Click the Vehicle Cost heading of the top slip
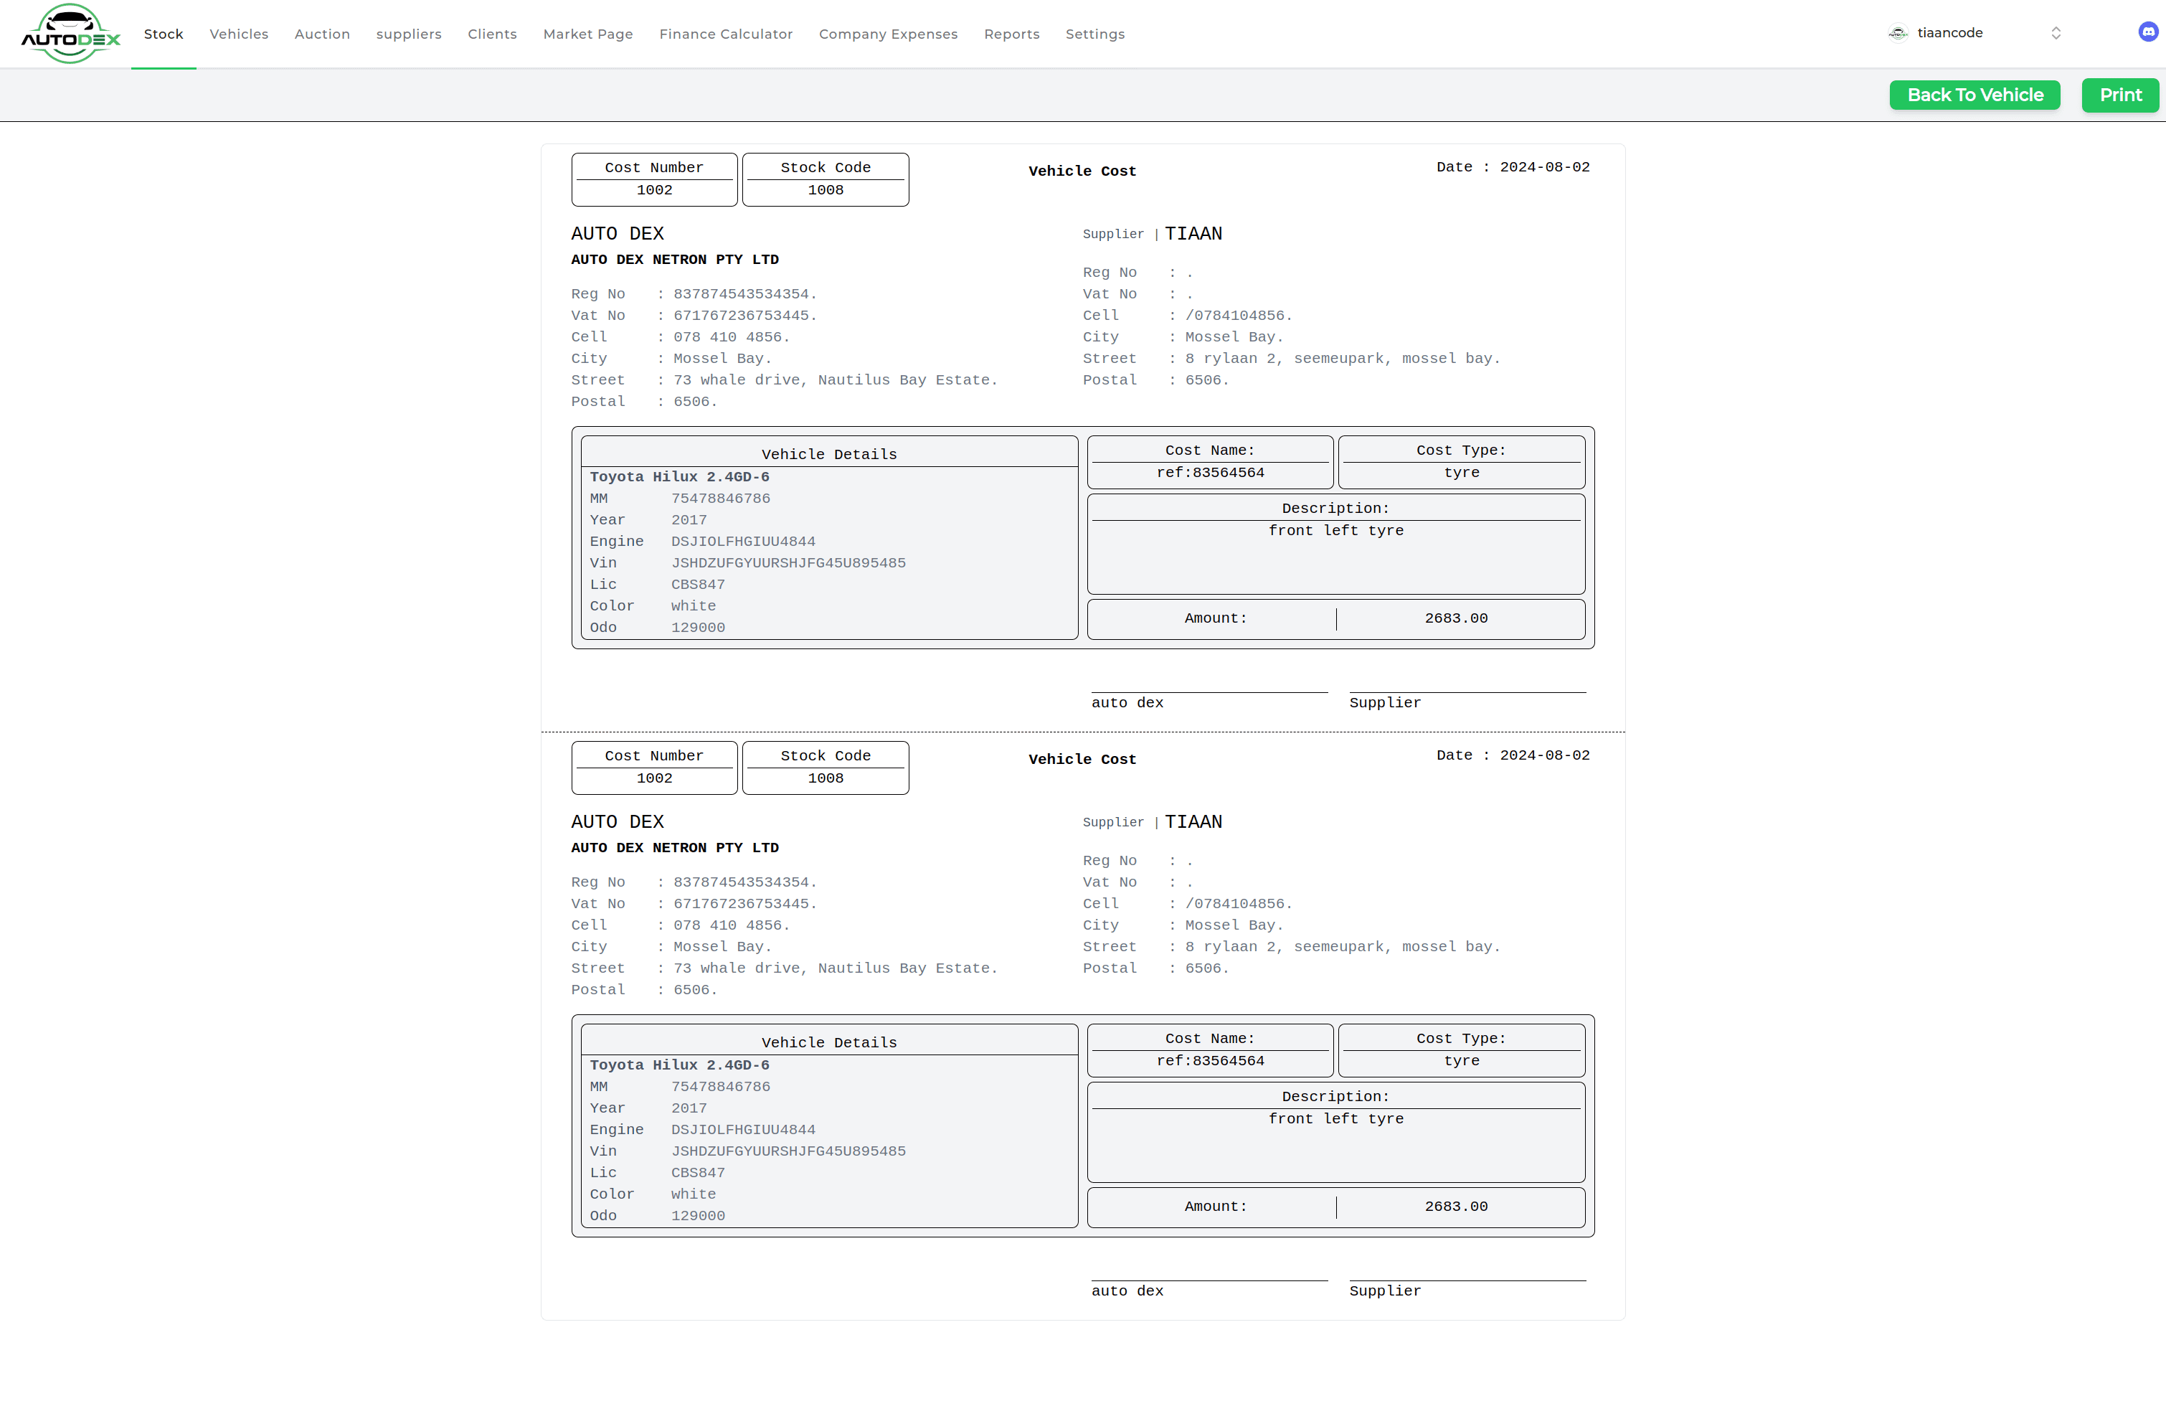This screenshot has width=2166, height=1406. click(x=1082, y=171)
